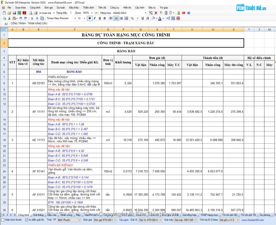The image size is (276, 225).
Task: Open the Times New Roman font dropdown
Action: pos(75,18)
